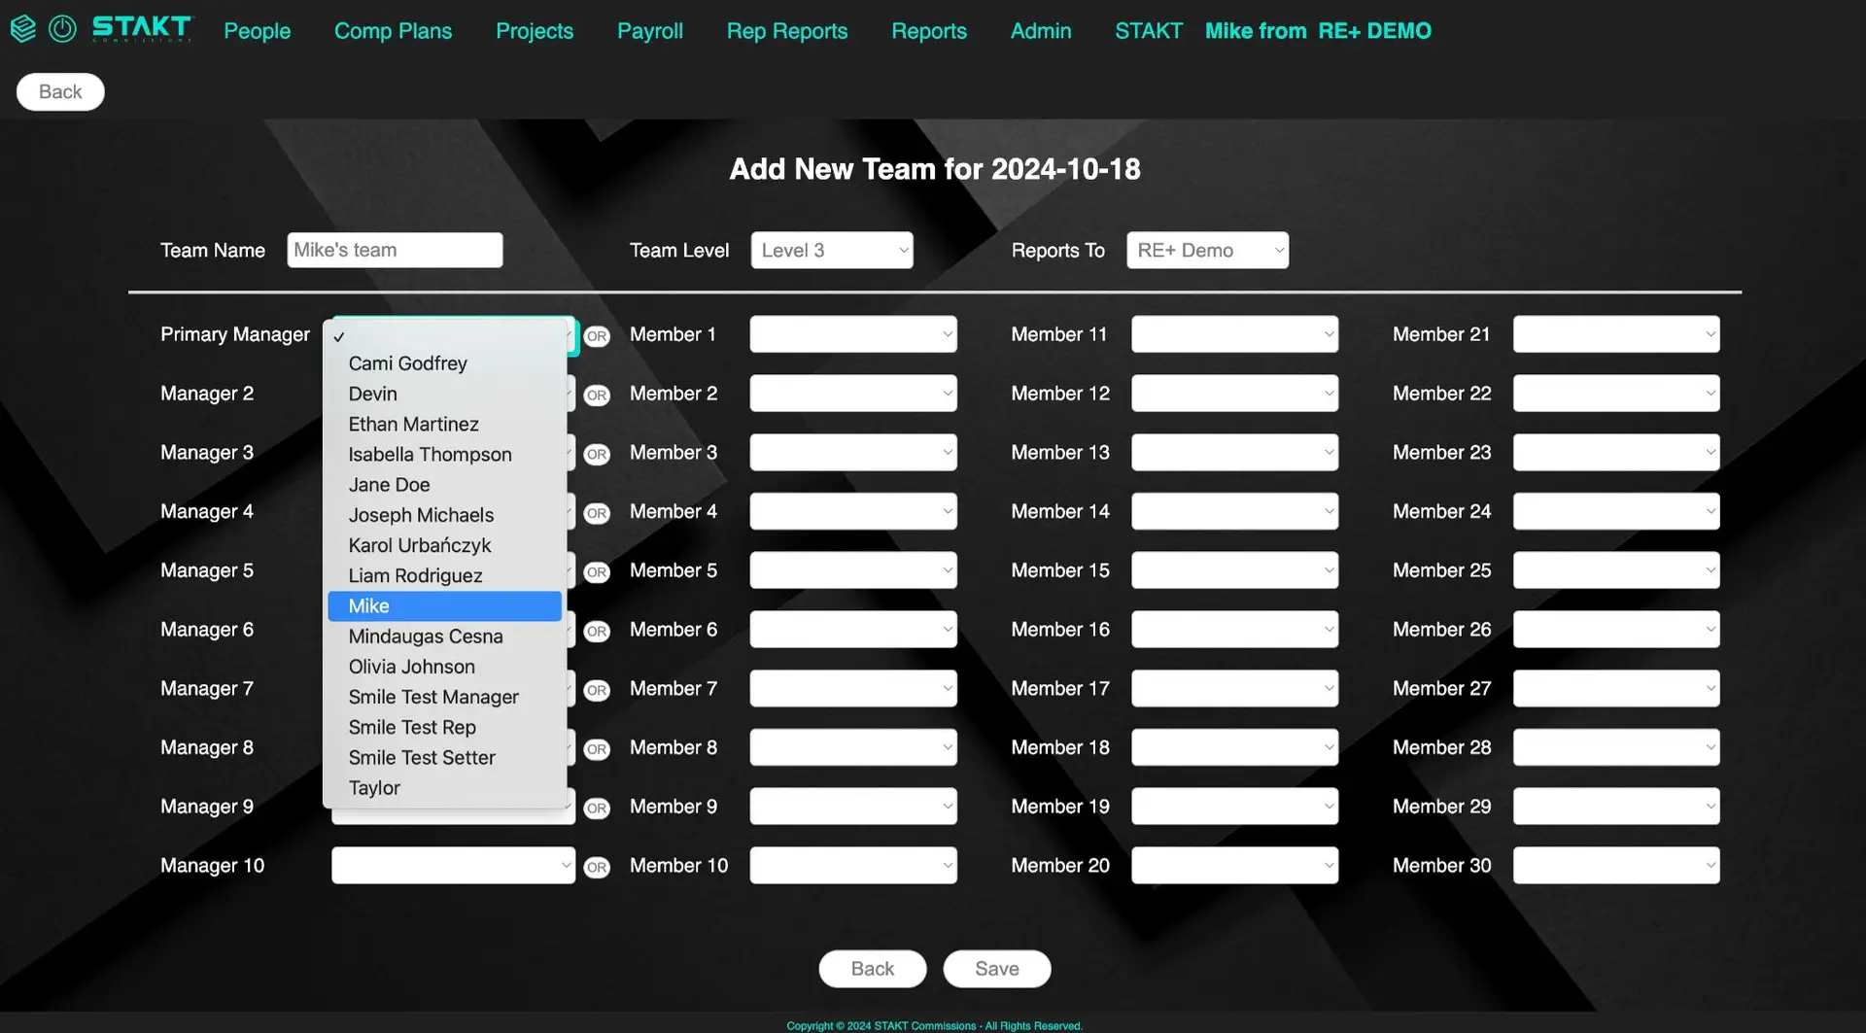Click the STAKT Commissions wordmark logo

(x=143, y=29)
